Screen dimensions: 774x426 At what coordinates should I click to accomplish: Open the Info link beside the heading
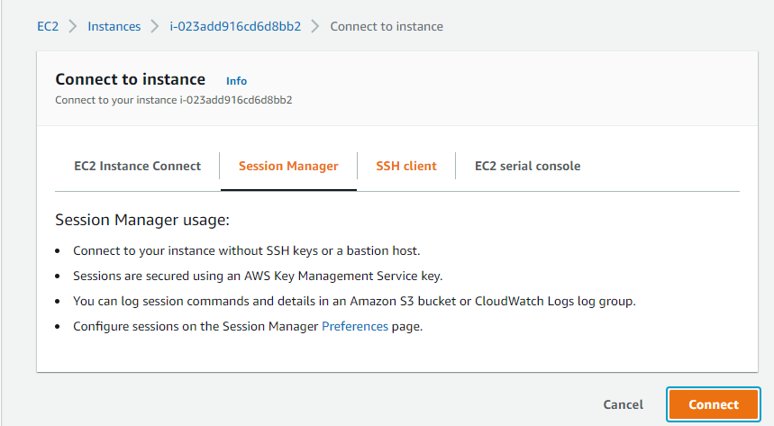coord(236,81)
